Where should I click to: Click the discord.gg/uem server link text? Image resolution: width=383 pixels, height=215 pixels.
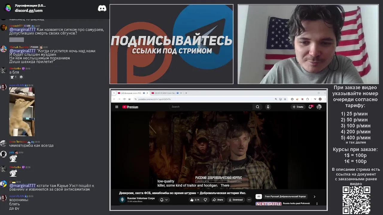coord(29,10)
